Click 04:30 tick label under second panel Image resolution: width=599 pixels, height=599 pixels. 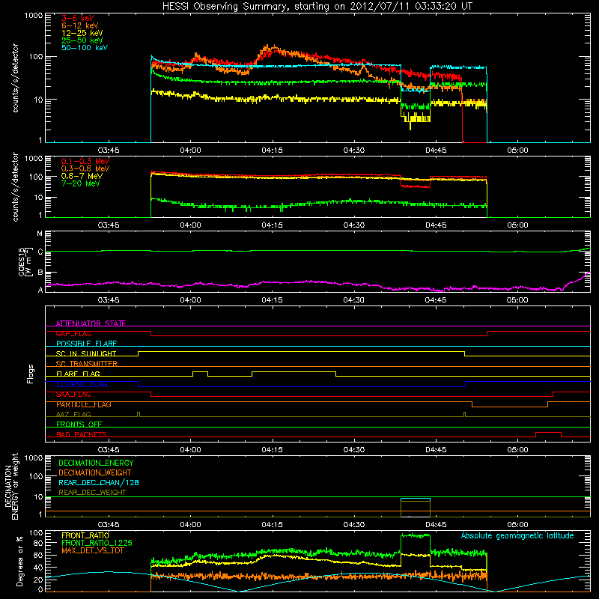(x=353, y=225)
